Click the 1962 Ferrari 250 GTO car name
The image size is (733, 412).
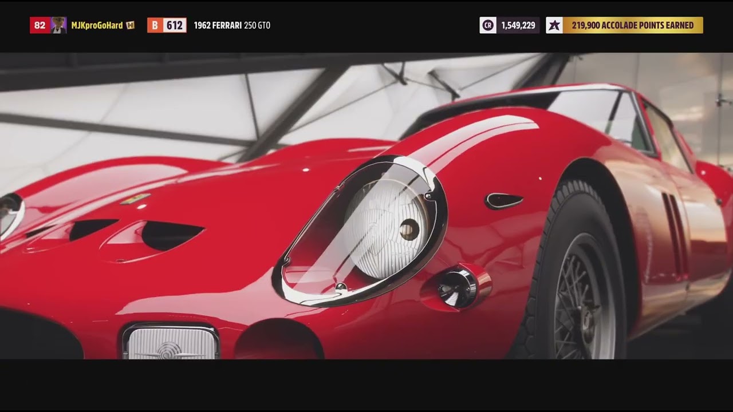[232, 25]
